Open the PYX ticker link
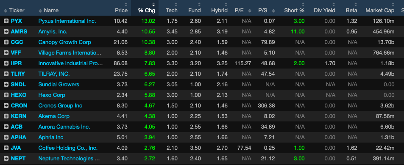This screenshot has width=404, height=165. pos(16,21)
